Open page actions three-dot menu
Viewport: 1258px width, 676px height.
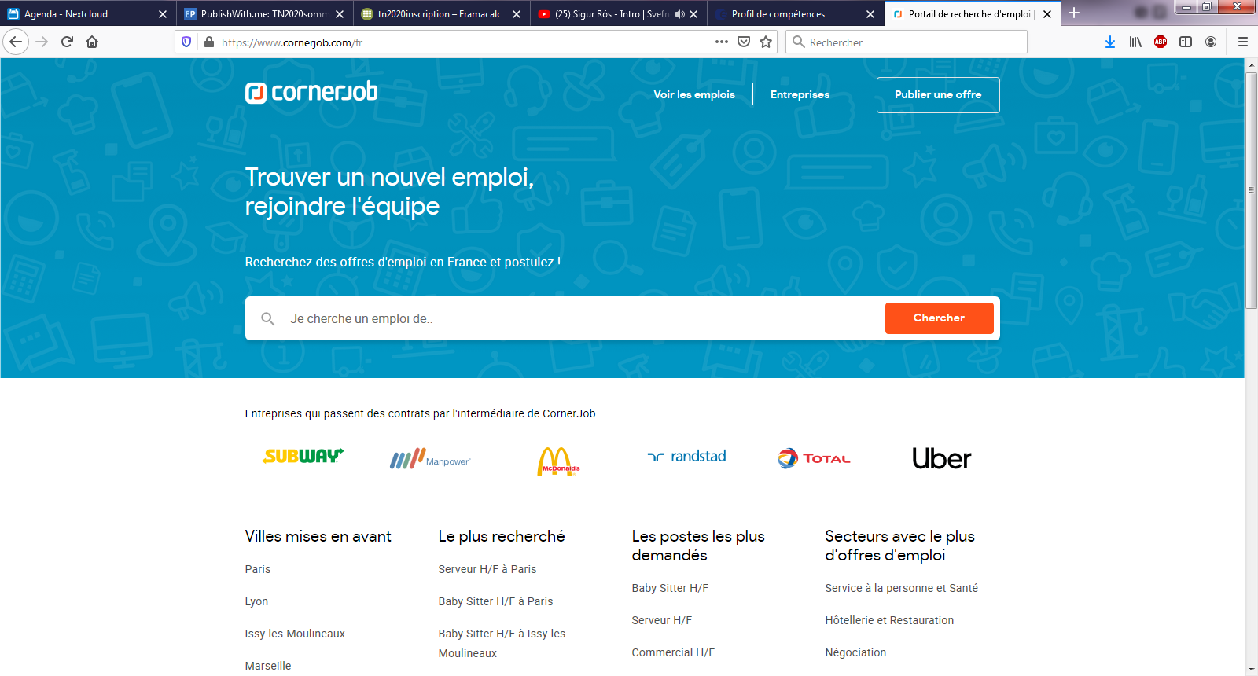coord(721,42)
